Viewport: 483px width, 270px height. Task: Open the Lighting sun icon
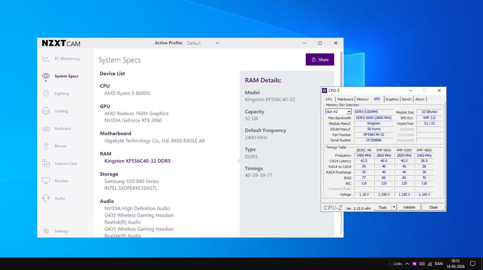[46, 94]
